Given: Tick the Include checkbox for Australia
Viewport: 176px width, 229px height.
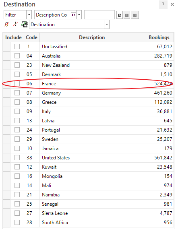Looking at the screenshot, I should click(17, 56).
